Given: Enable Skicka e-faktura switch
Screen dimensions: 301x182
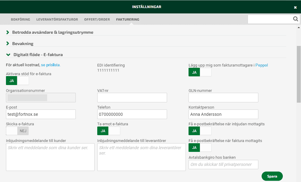Looking at the screenshot, I should (x=18, y=131).
